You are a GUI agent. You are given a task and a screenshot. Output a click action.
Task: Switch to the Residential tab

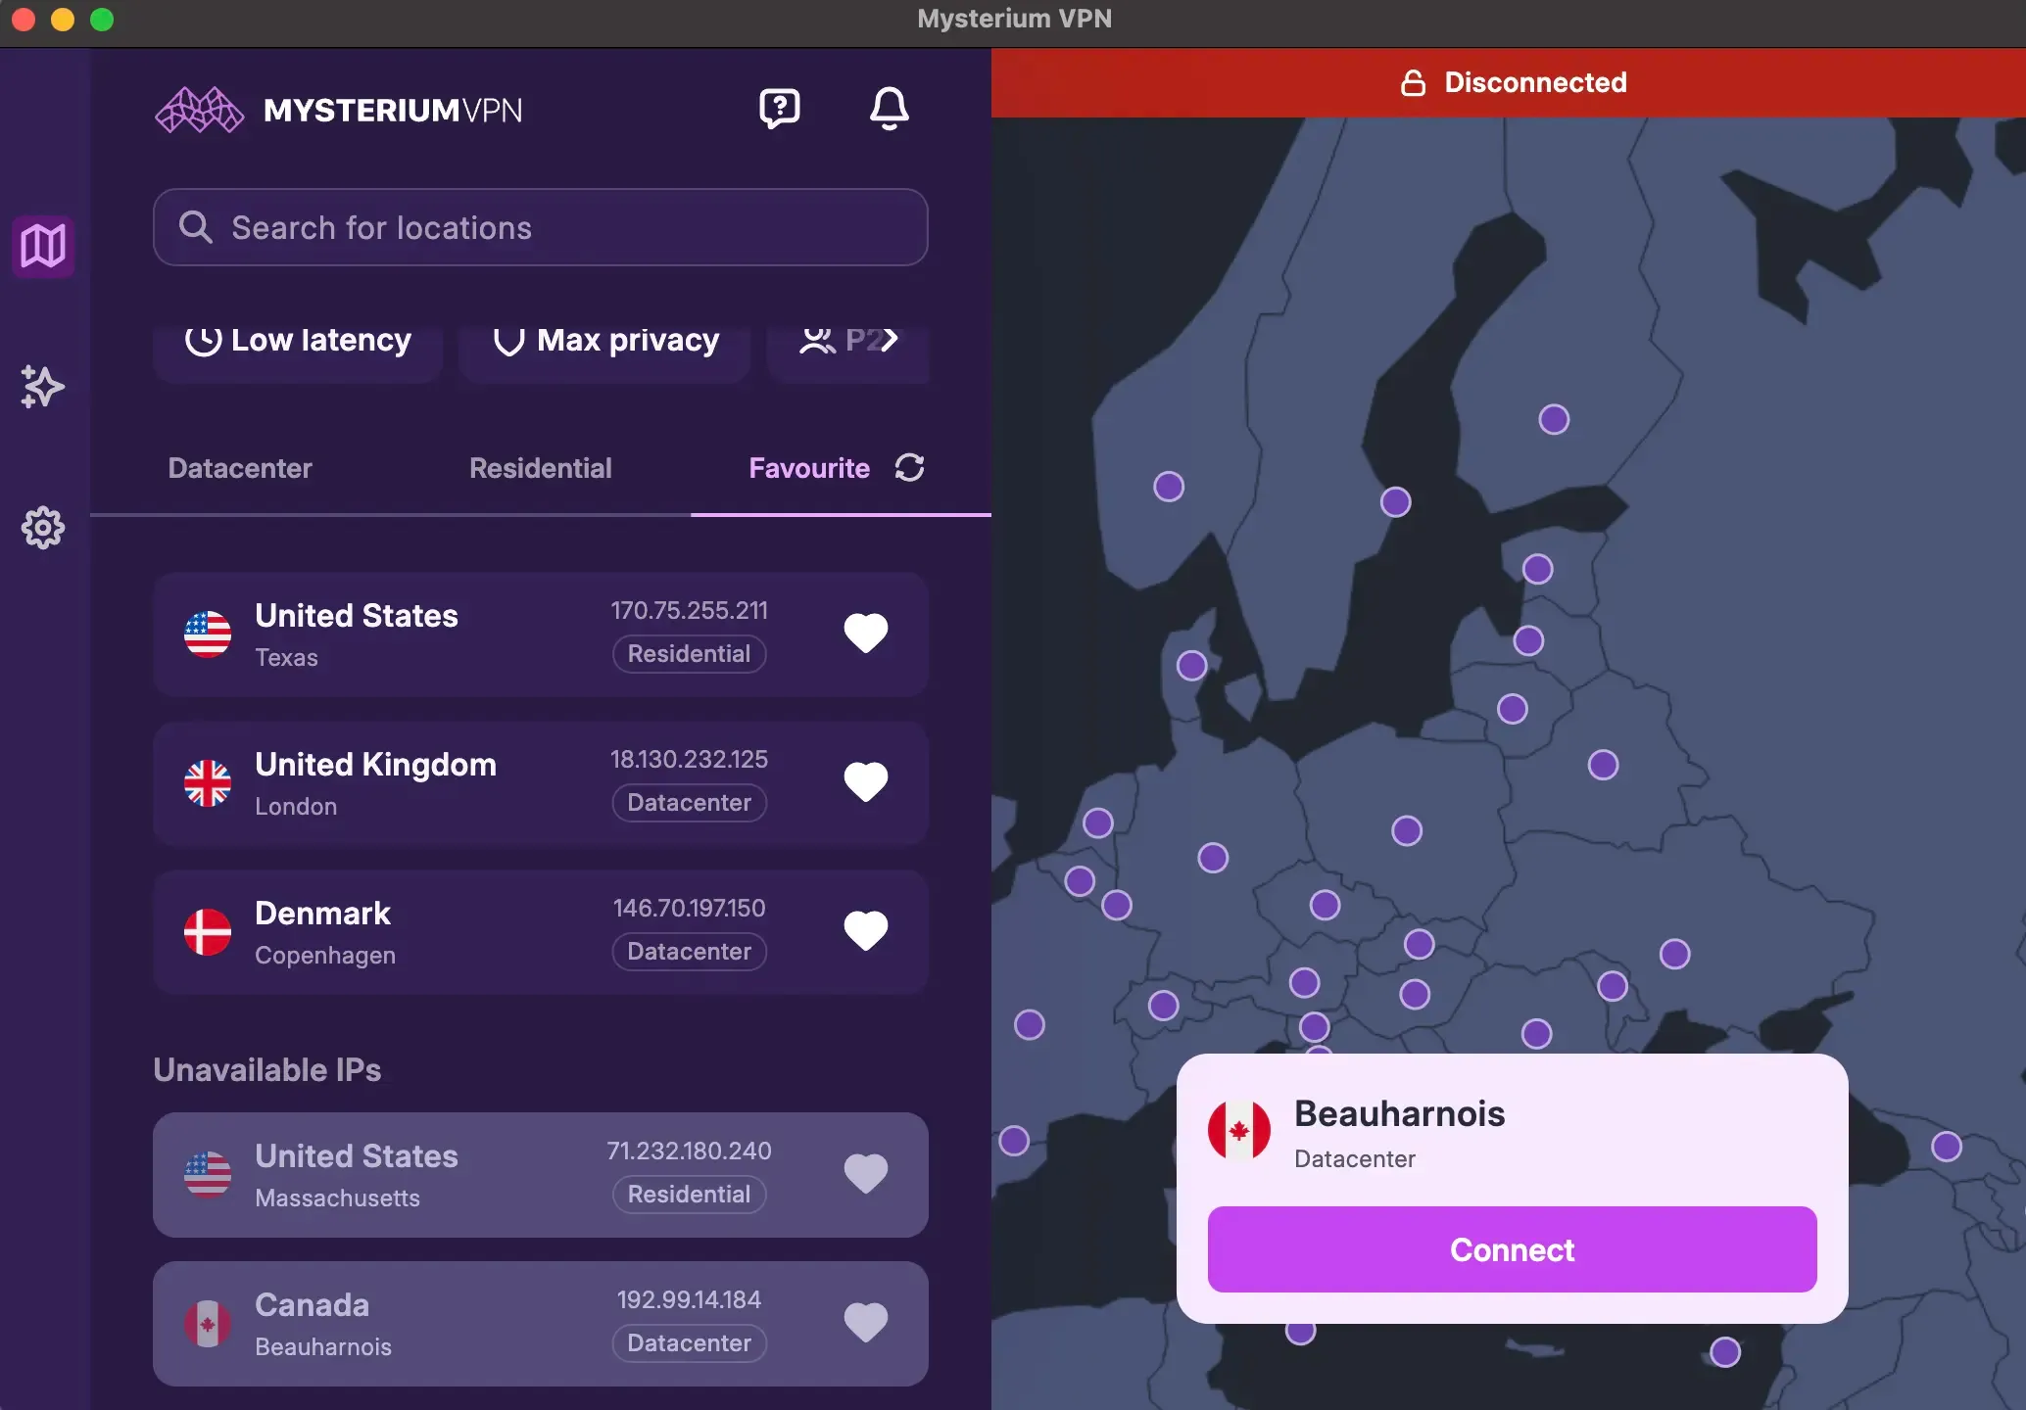(541, 468)
